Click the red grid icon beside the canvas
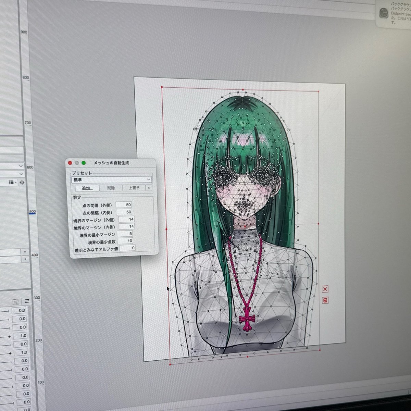The width and height of the screenshot is (411, 411). (325, 300)
